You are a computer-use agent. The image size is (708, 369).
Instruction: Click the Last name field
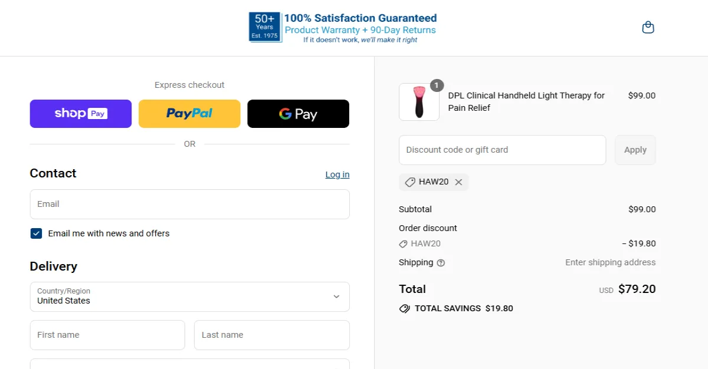point(271,335)
